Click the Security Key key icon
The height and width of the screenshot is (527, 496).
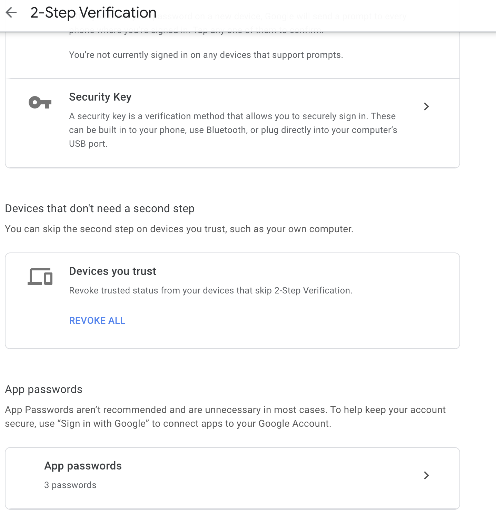40,103
